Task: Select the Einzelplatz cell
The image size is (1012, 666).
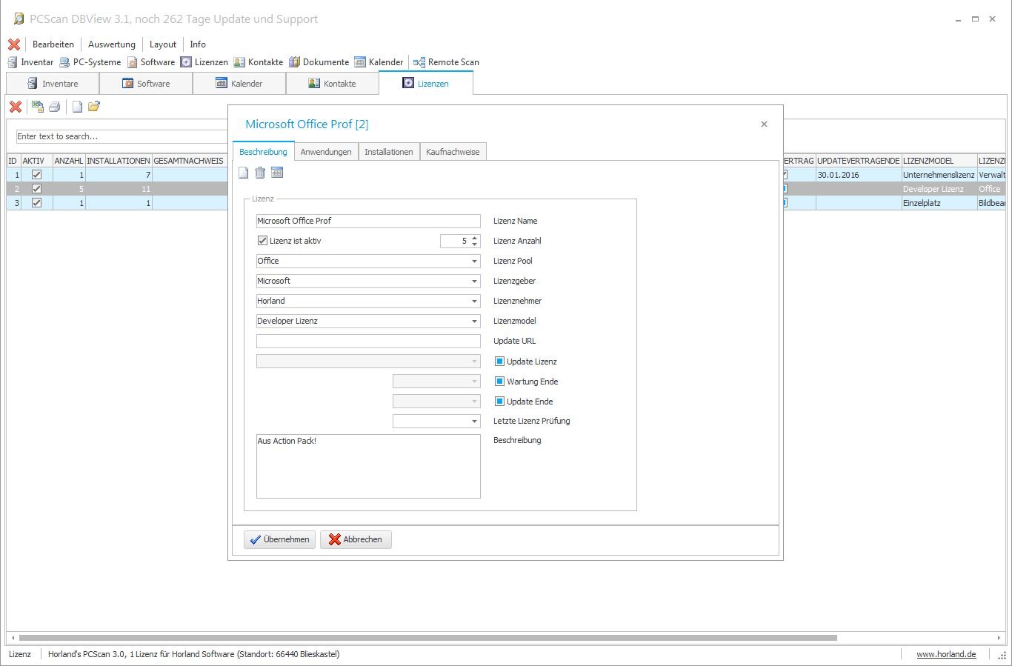Action: (939, 203)
